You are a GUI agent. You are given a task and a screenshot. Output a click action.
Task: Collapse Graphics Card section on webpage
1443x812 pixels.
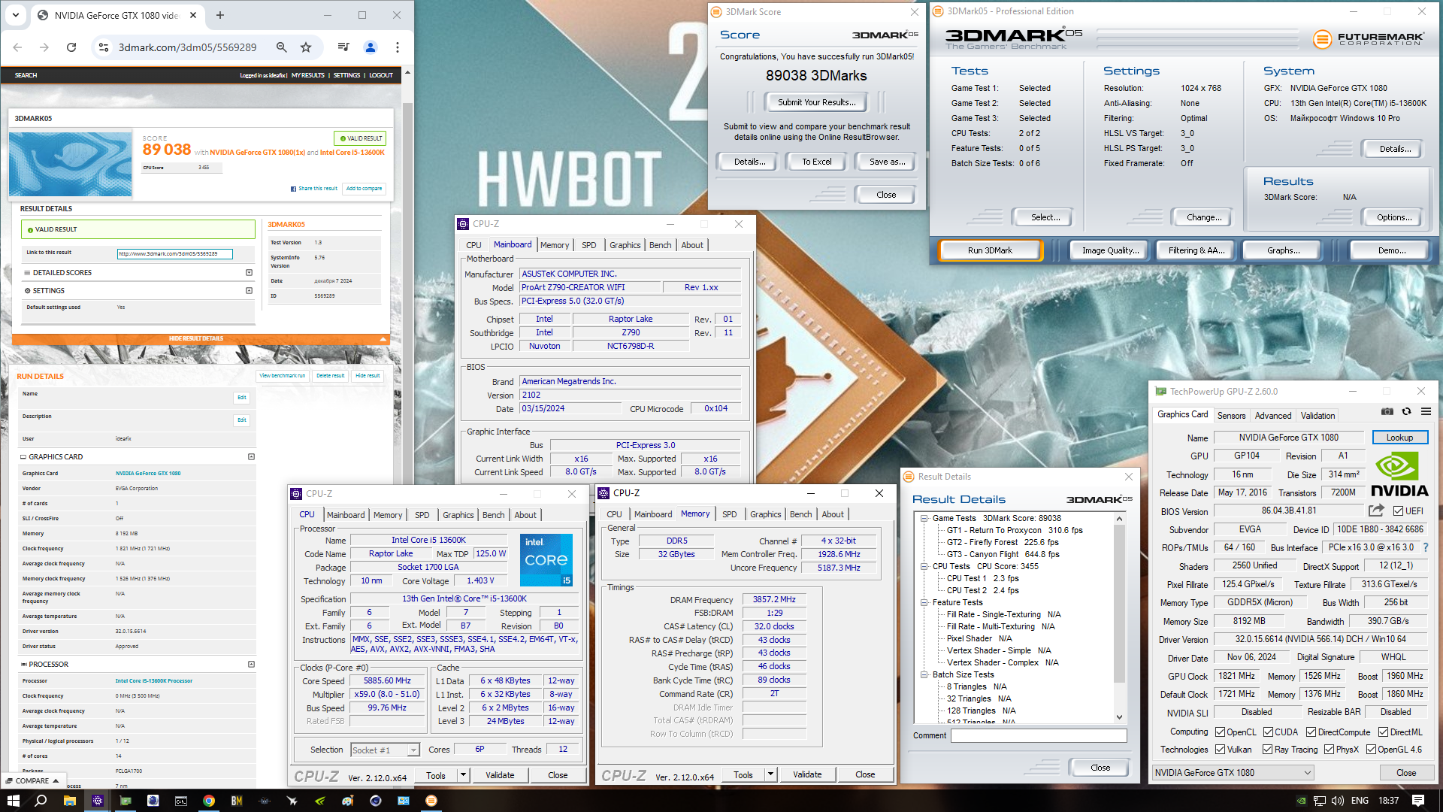pos(251,456)
